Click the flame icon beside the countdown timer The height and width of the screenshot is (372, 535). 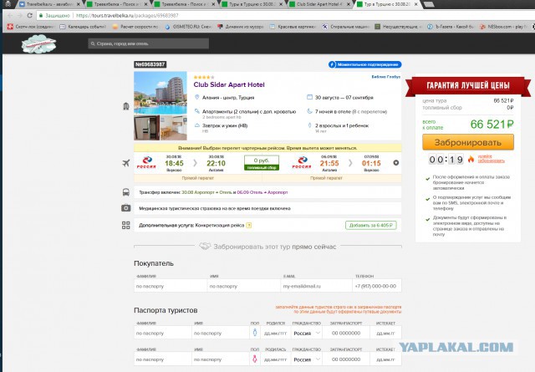(x=471, y=159)
